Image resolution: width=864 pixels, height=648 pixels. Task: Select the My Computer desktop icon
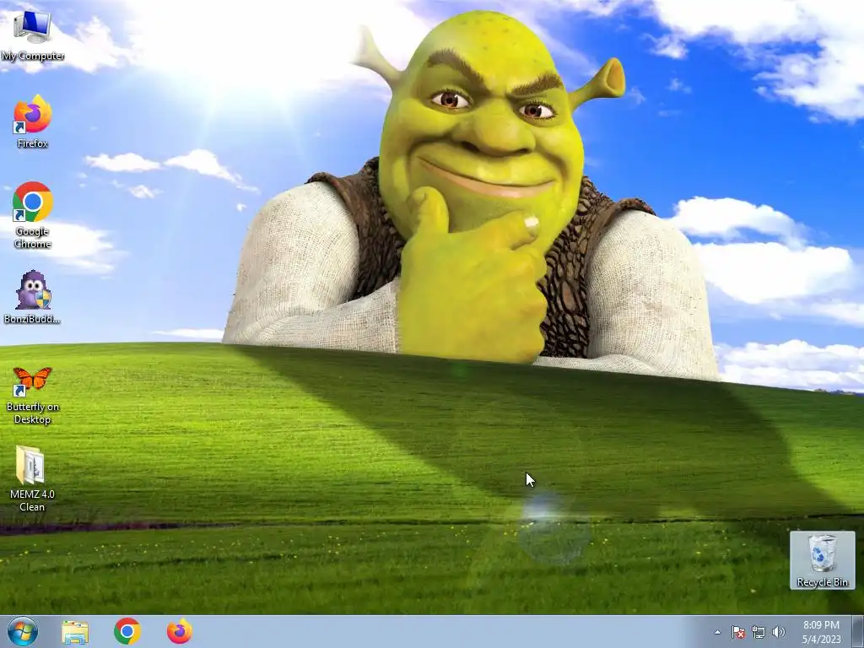coord(33,35)
